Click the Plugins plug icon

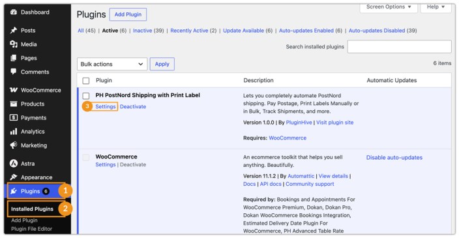(x=14, y=191)
